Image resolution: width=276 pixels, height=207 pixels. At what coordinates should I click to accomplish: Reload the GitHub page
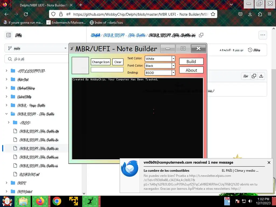click(x=26, y=14)
